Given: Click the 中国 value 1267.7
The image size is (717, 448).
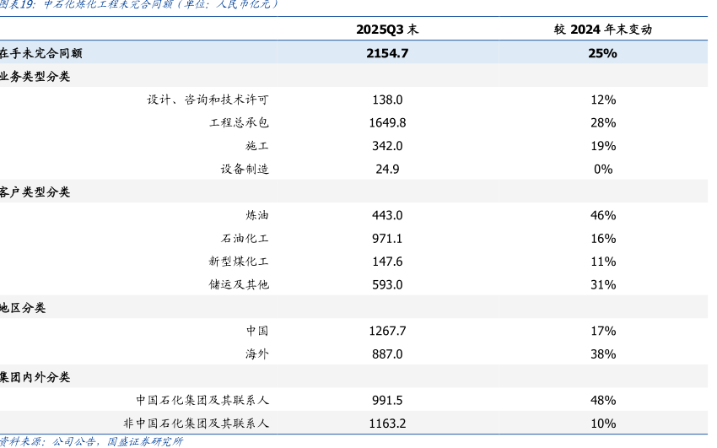Looking at the screenshot, I should (x=387, y=331).
